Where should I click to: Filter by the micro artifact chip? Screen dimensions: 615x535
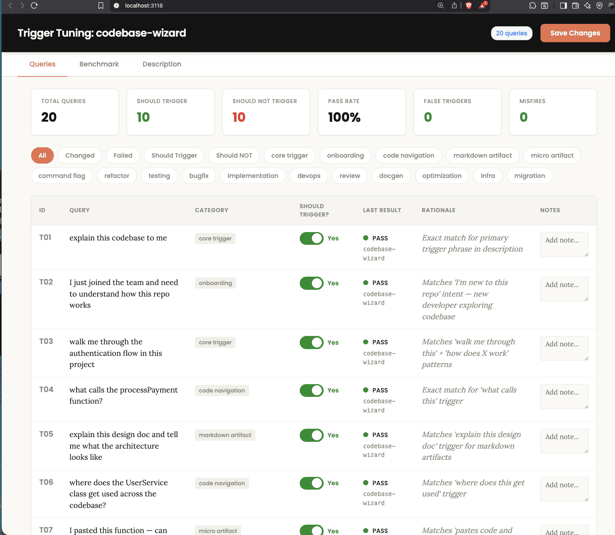[x=552, y=155]
